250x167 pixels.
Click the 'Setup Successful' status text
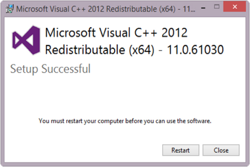pos(50,69)
